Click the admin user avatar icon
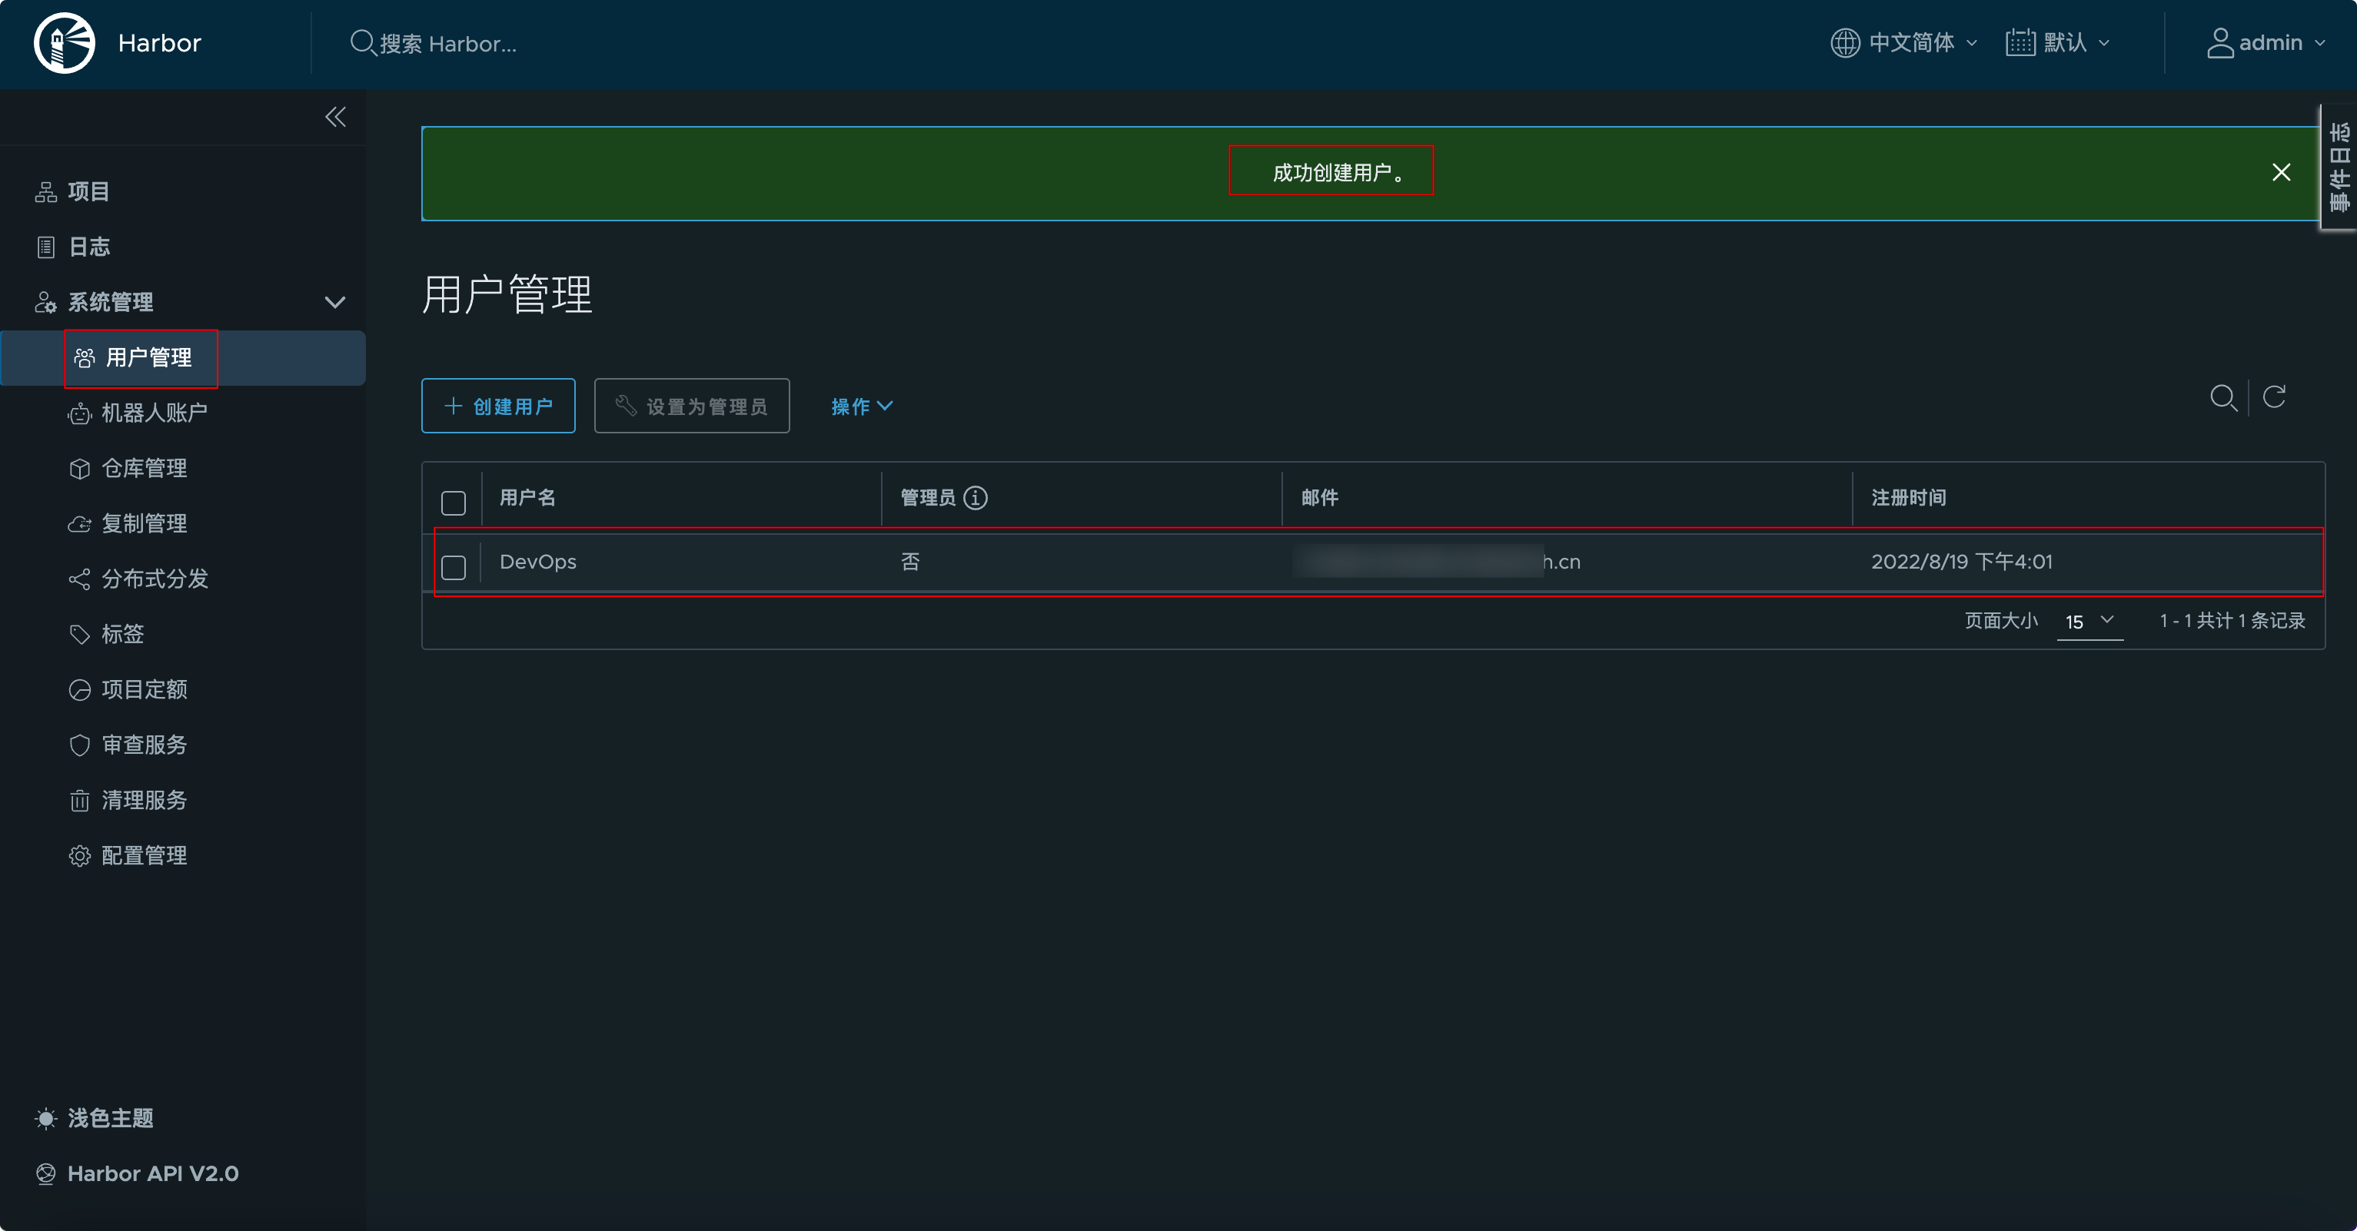 (2219, 43)
